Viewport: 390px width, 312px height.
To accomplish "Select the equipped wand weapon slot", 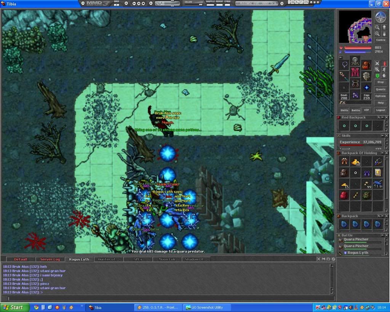I will click(x=344, y=77).
